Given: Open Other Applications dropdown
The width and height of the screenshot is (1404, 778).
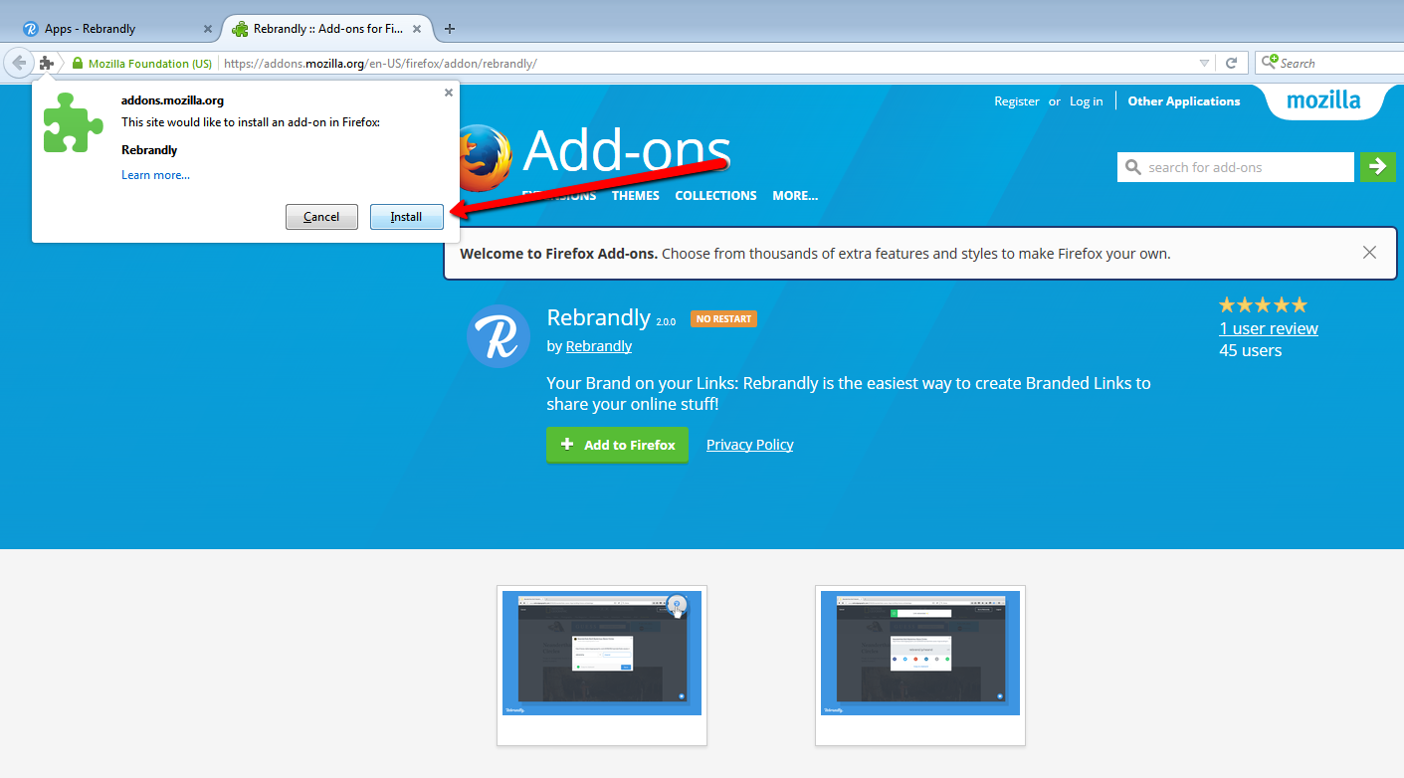Looking at the screenshot, I should pyautogui.click(x=1184, y=101).
